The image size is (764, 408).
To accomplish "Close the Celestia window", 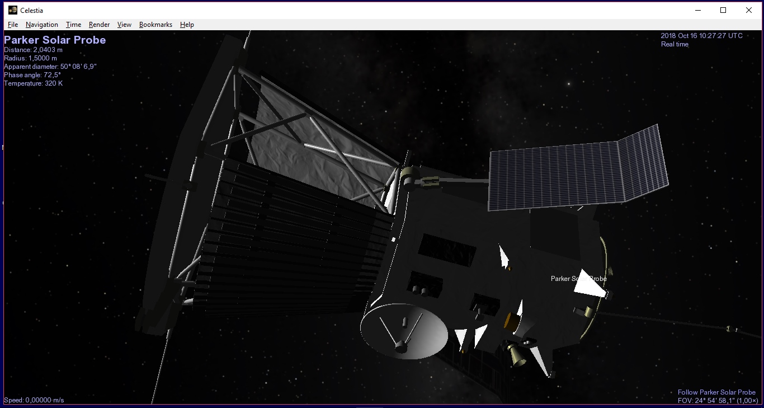I will (x=749, y=10).
